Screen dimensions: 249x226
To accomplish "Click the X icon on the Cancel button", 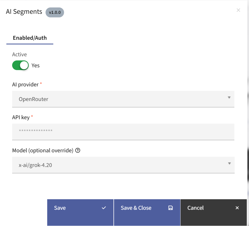I will coord(237,208).
